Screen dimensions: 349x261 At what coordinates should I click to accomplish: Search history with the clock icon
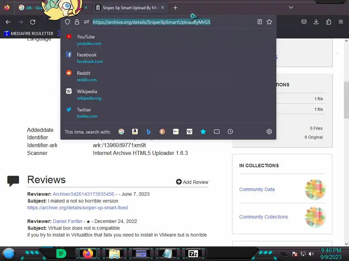[230, 132]
